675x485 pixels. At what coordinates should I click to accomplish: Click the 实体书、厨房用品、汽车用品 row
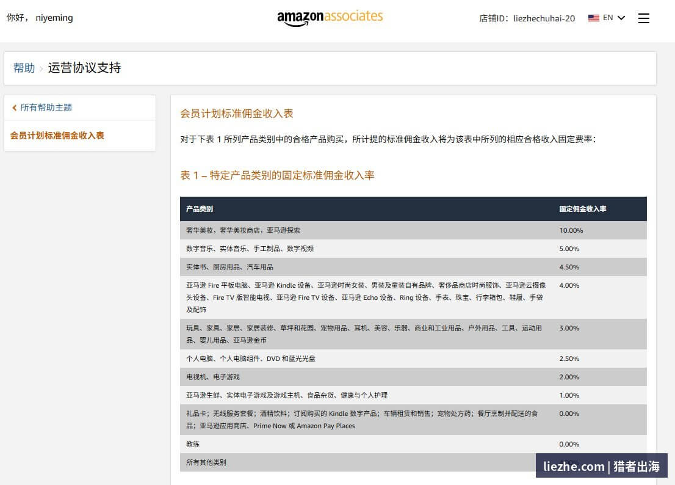(413, 267)
